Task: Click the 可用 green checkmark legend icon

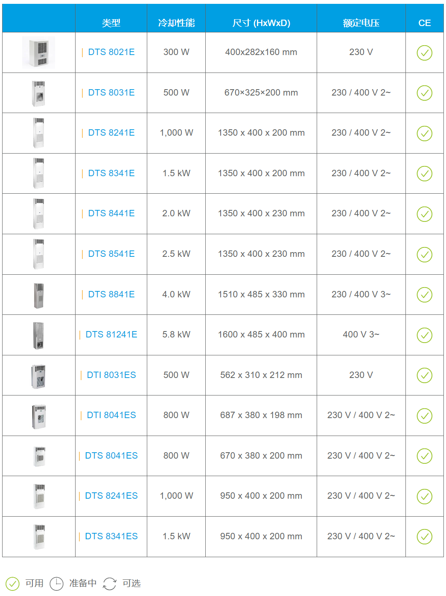Action: pyautogui.click(x=12, y=584)
